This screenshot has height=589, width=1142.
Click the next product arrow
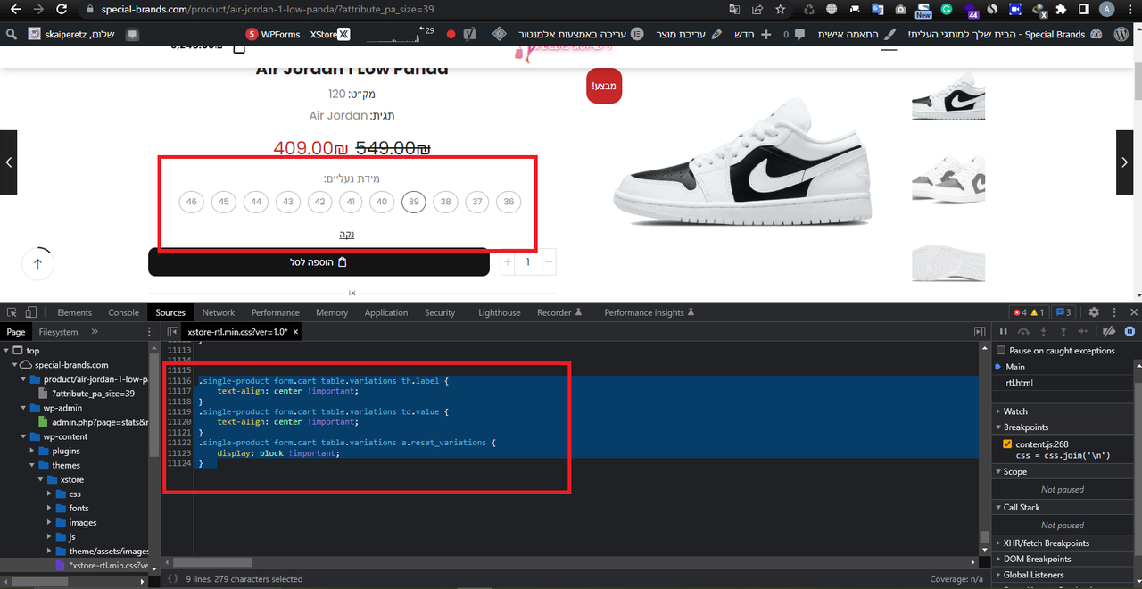click(x=1124, y=162)
